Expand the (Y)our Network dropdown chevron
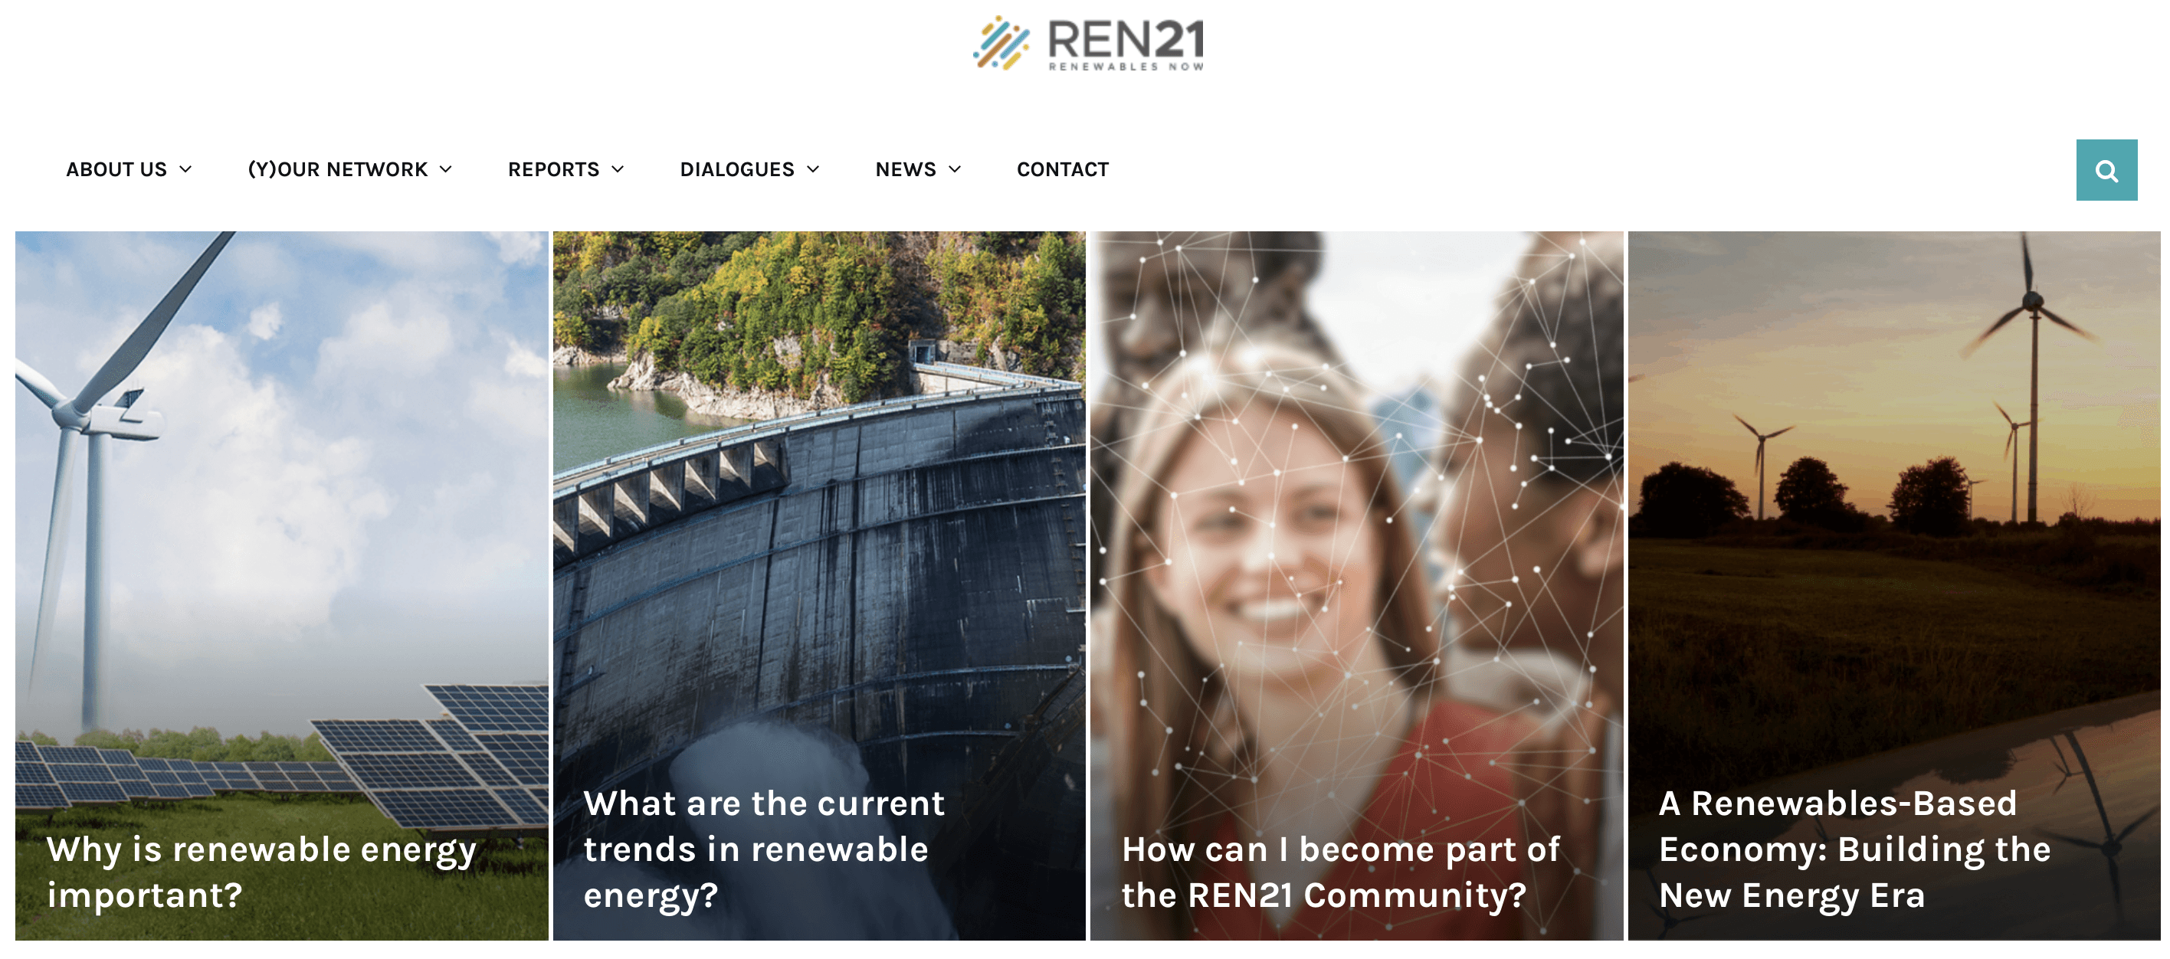Screen dimensions: 2170x959 pyautogui.click(x=446, y=169)
